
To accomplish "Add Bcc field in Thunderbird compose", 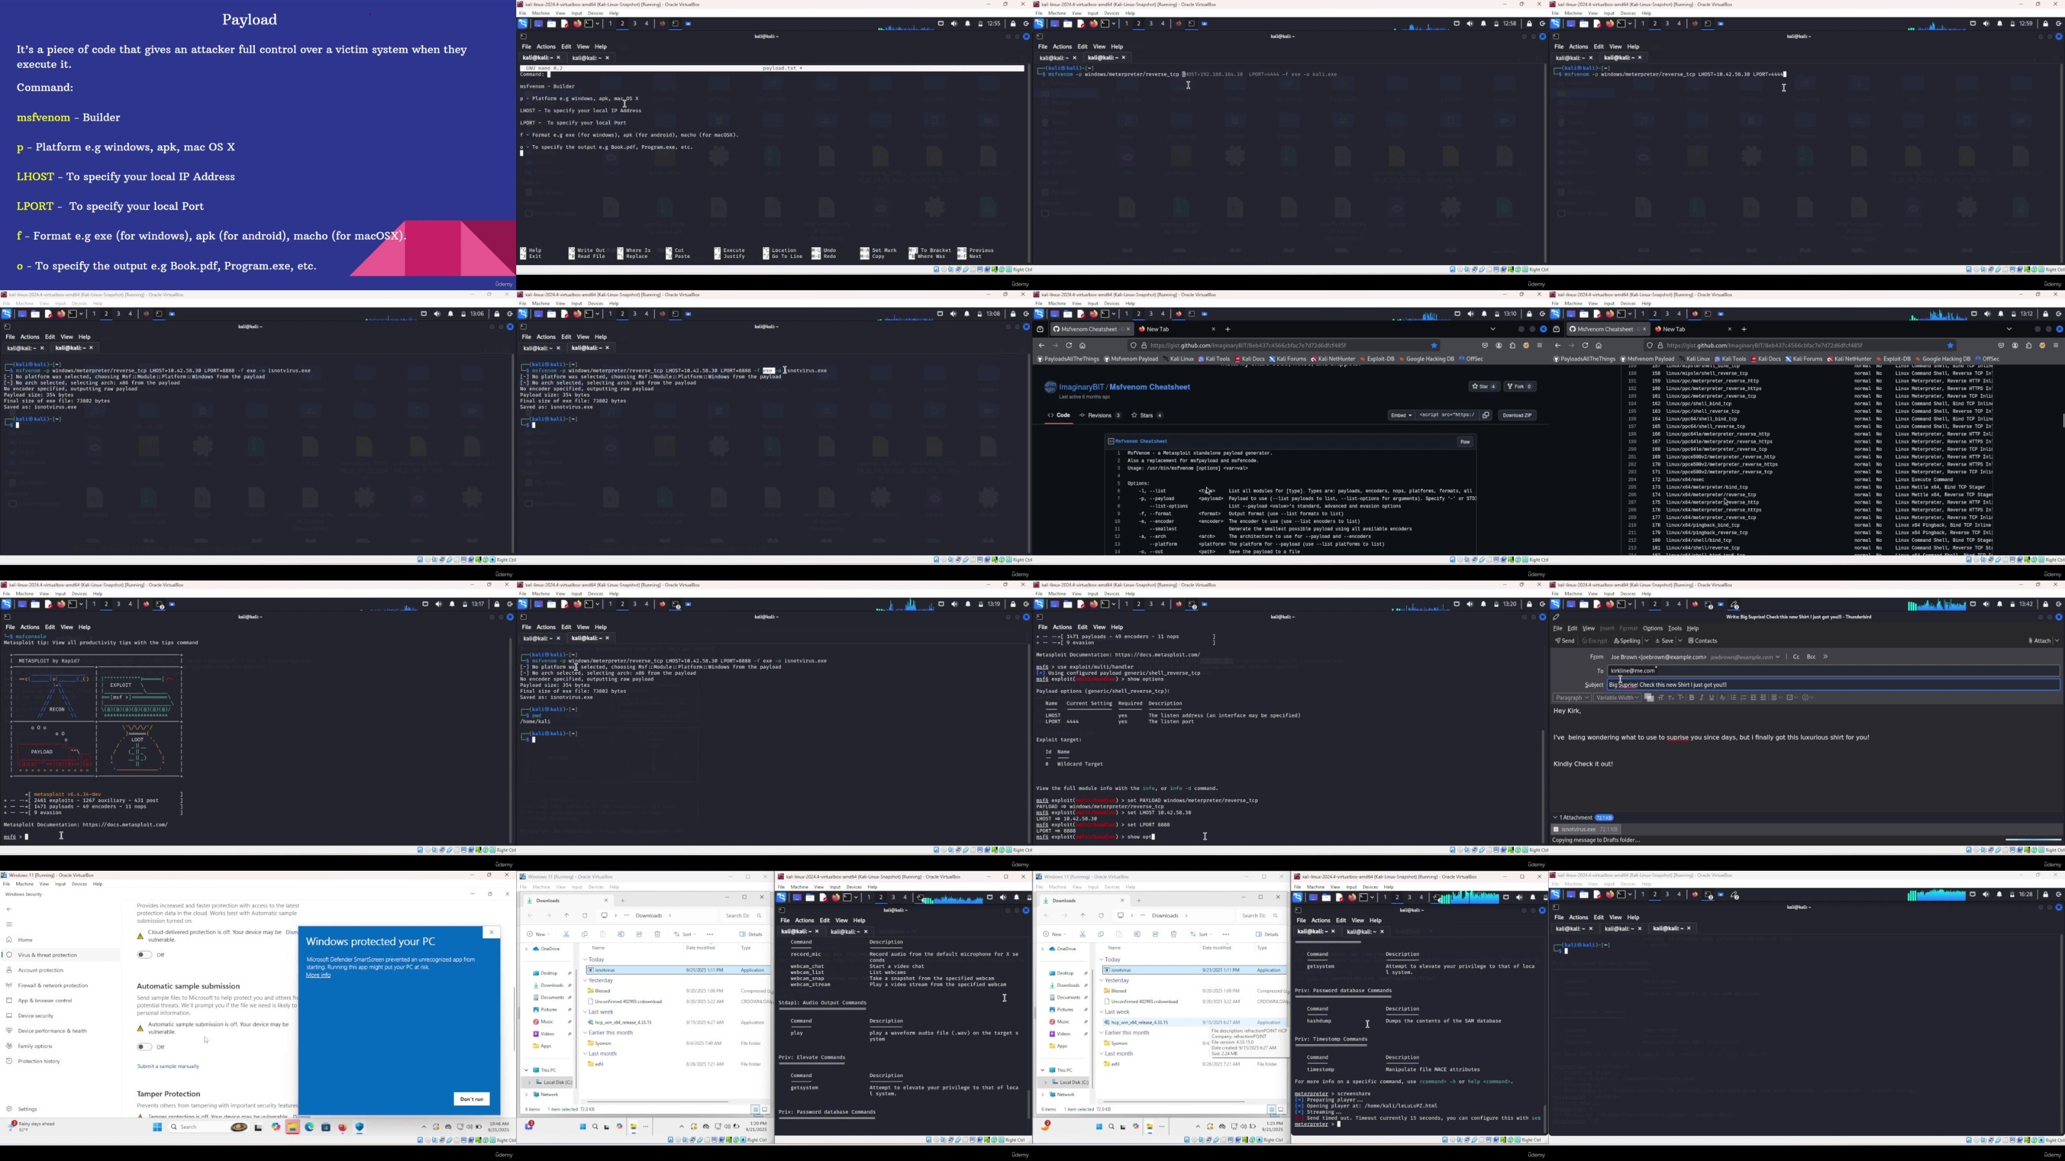I will pyautogui.click(x=1811, y=657).
